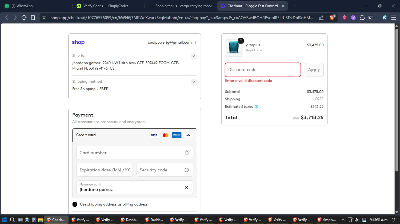Viewport: 400px width, 224px height.
Task: Open the Windows Start menu
Action: click(4, 220)
